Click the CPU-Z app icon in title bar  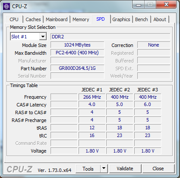[x=6, y=6]
